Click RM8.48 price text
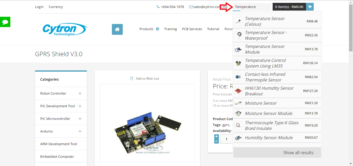The height and width of the screenshot is (166, 353). click(x=312, y=21)
